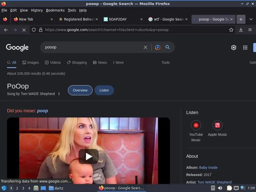This screenshot has height=192, width=256.
Task: Follow the 'poop' did-you-mean link
Action: tap(42, 111)
